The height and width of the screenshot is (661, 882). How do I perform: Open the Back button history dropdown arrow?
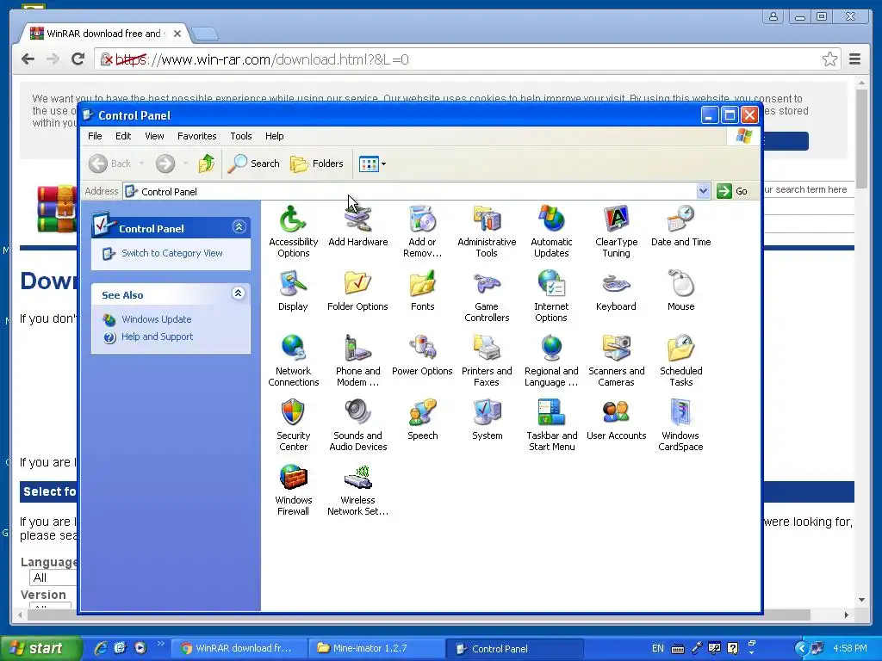point(142,164)
